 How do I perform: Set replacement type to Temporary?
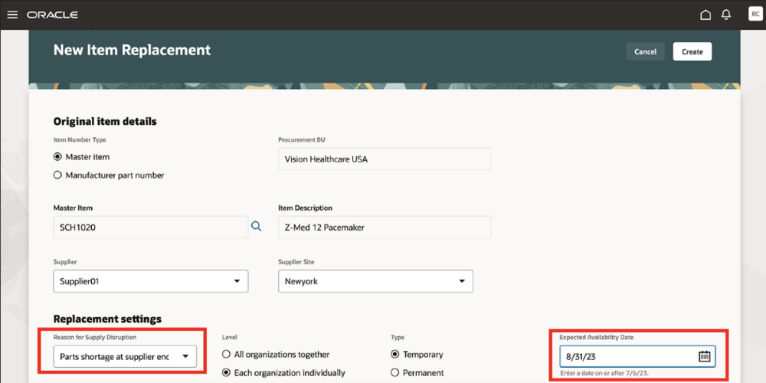(x=394, y=354)
